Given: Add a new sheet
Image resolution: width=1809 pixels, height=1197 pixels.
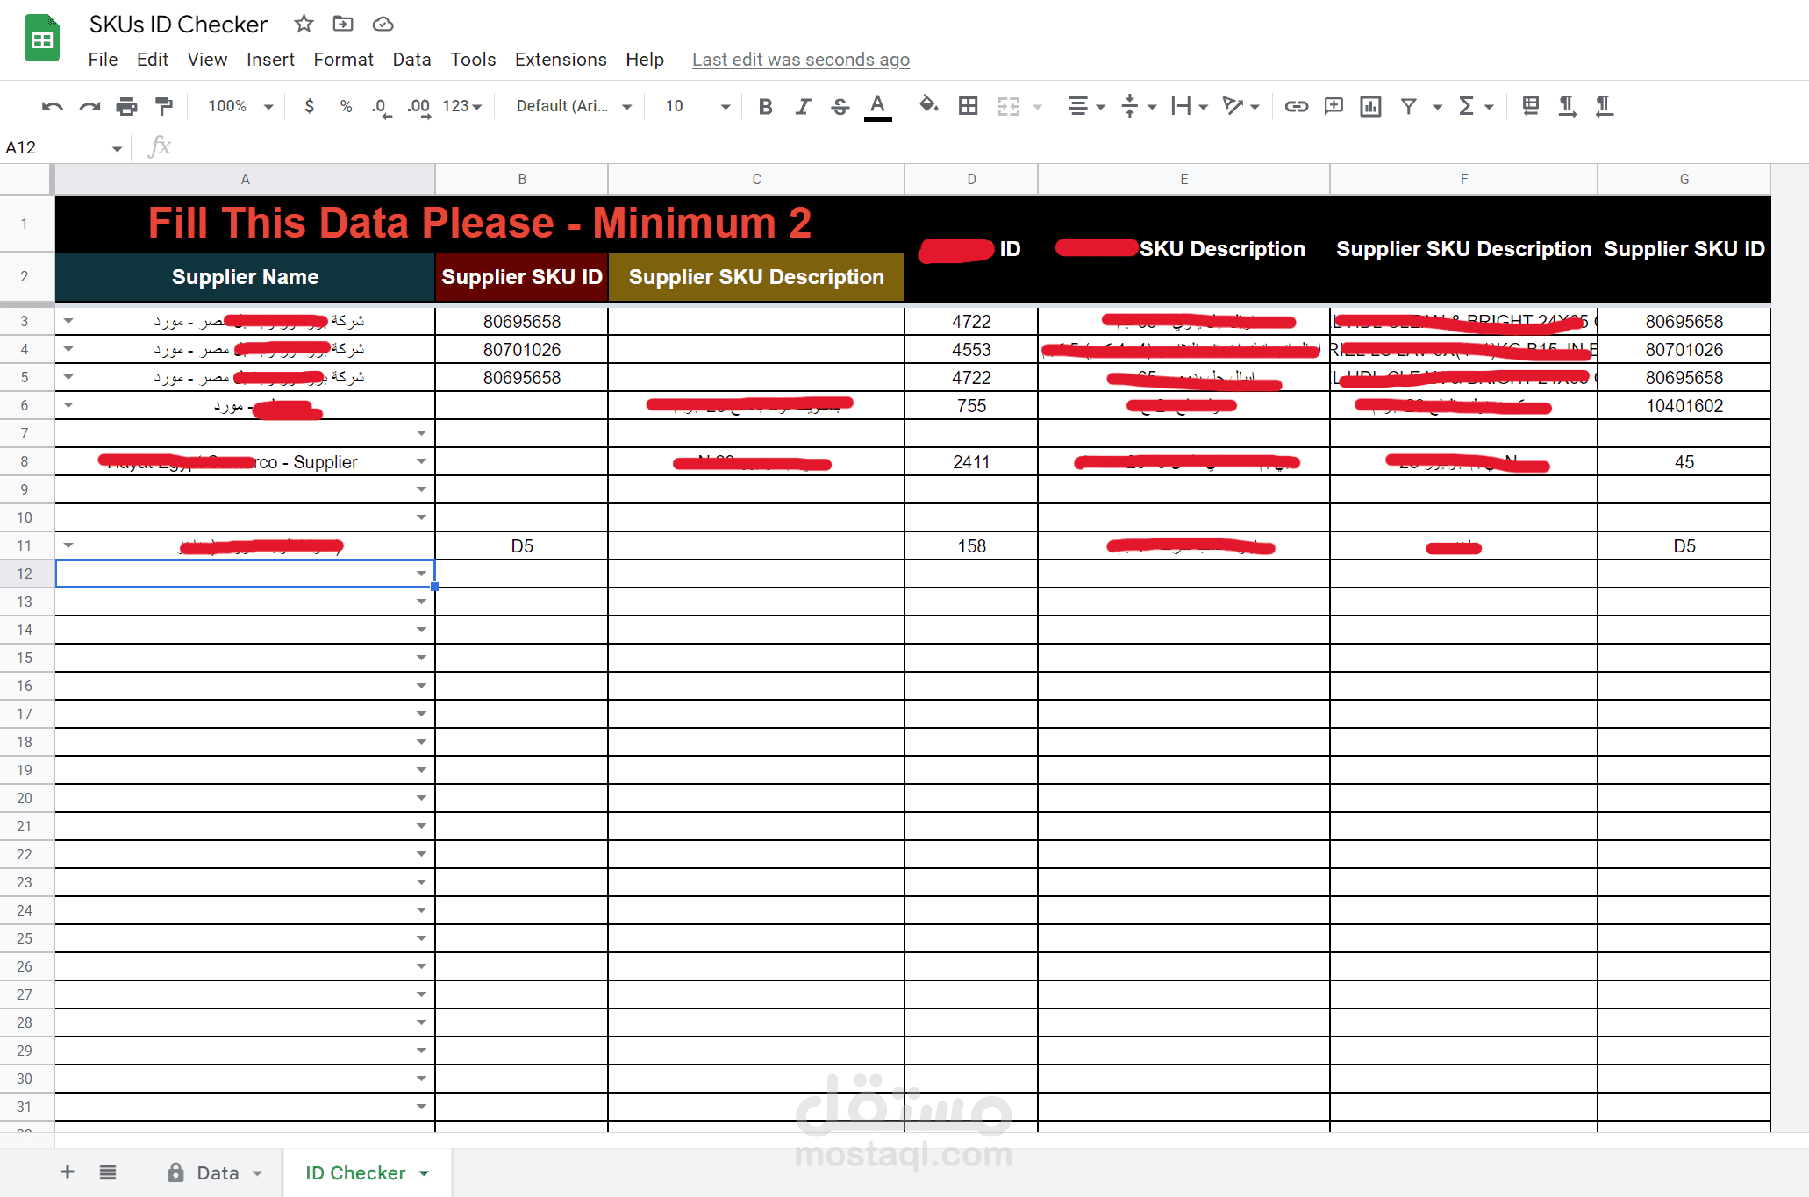Looking at the screenshot, I should point(67,1172).
